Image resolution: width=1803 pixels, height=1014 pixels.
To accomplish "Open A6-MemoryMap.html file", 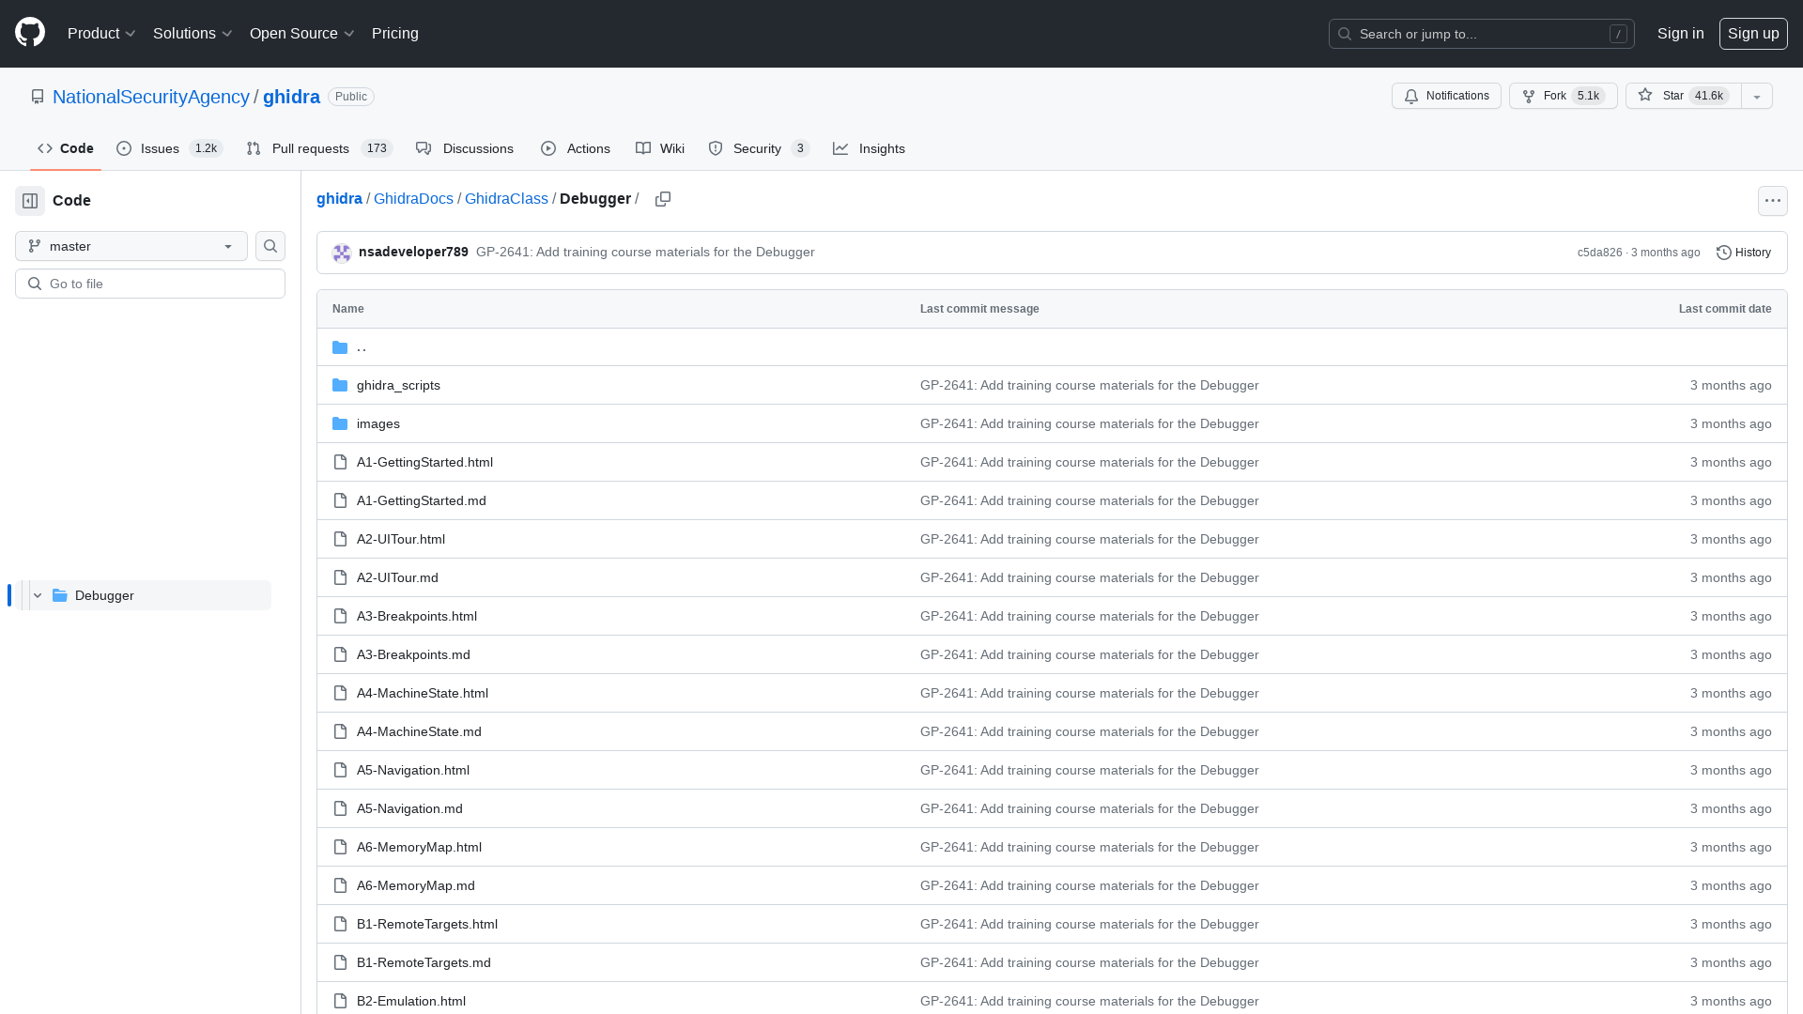I will click(419, 848).
